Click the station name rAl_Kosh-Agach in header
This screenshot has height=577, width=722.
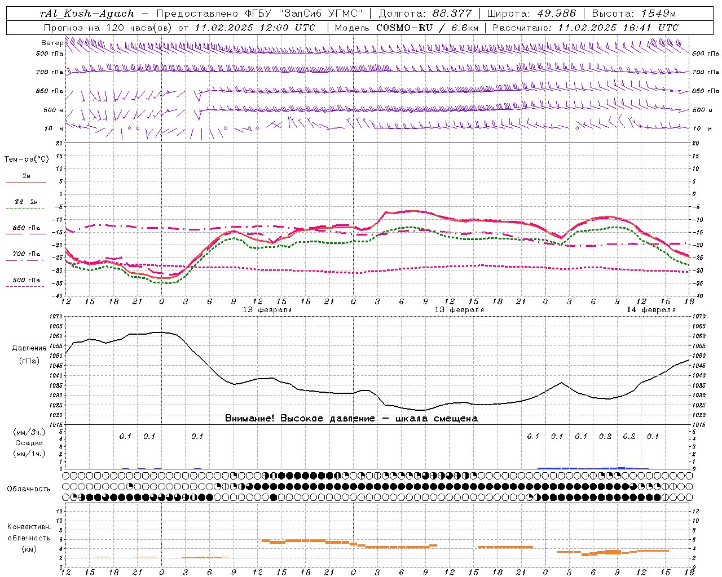coord(87,14)
